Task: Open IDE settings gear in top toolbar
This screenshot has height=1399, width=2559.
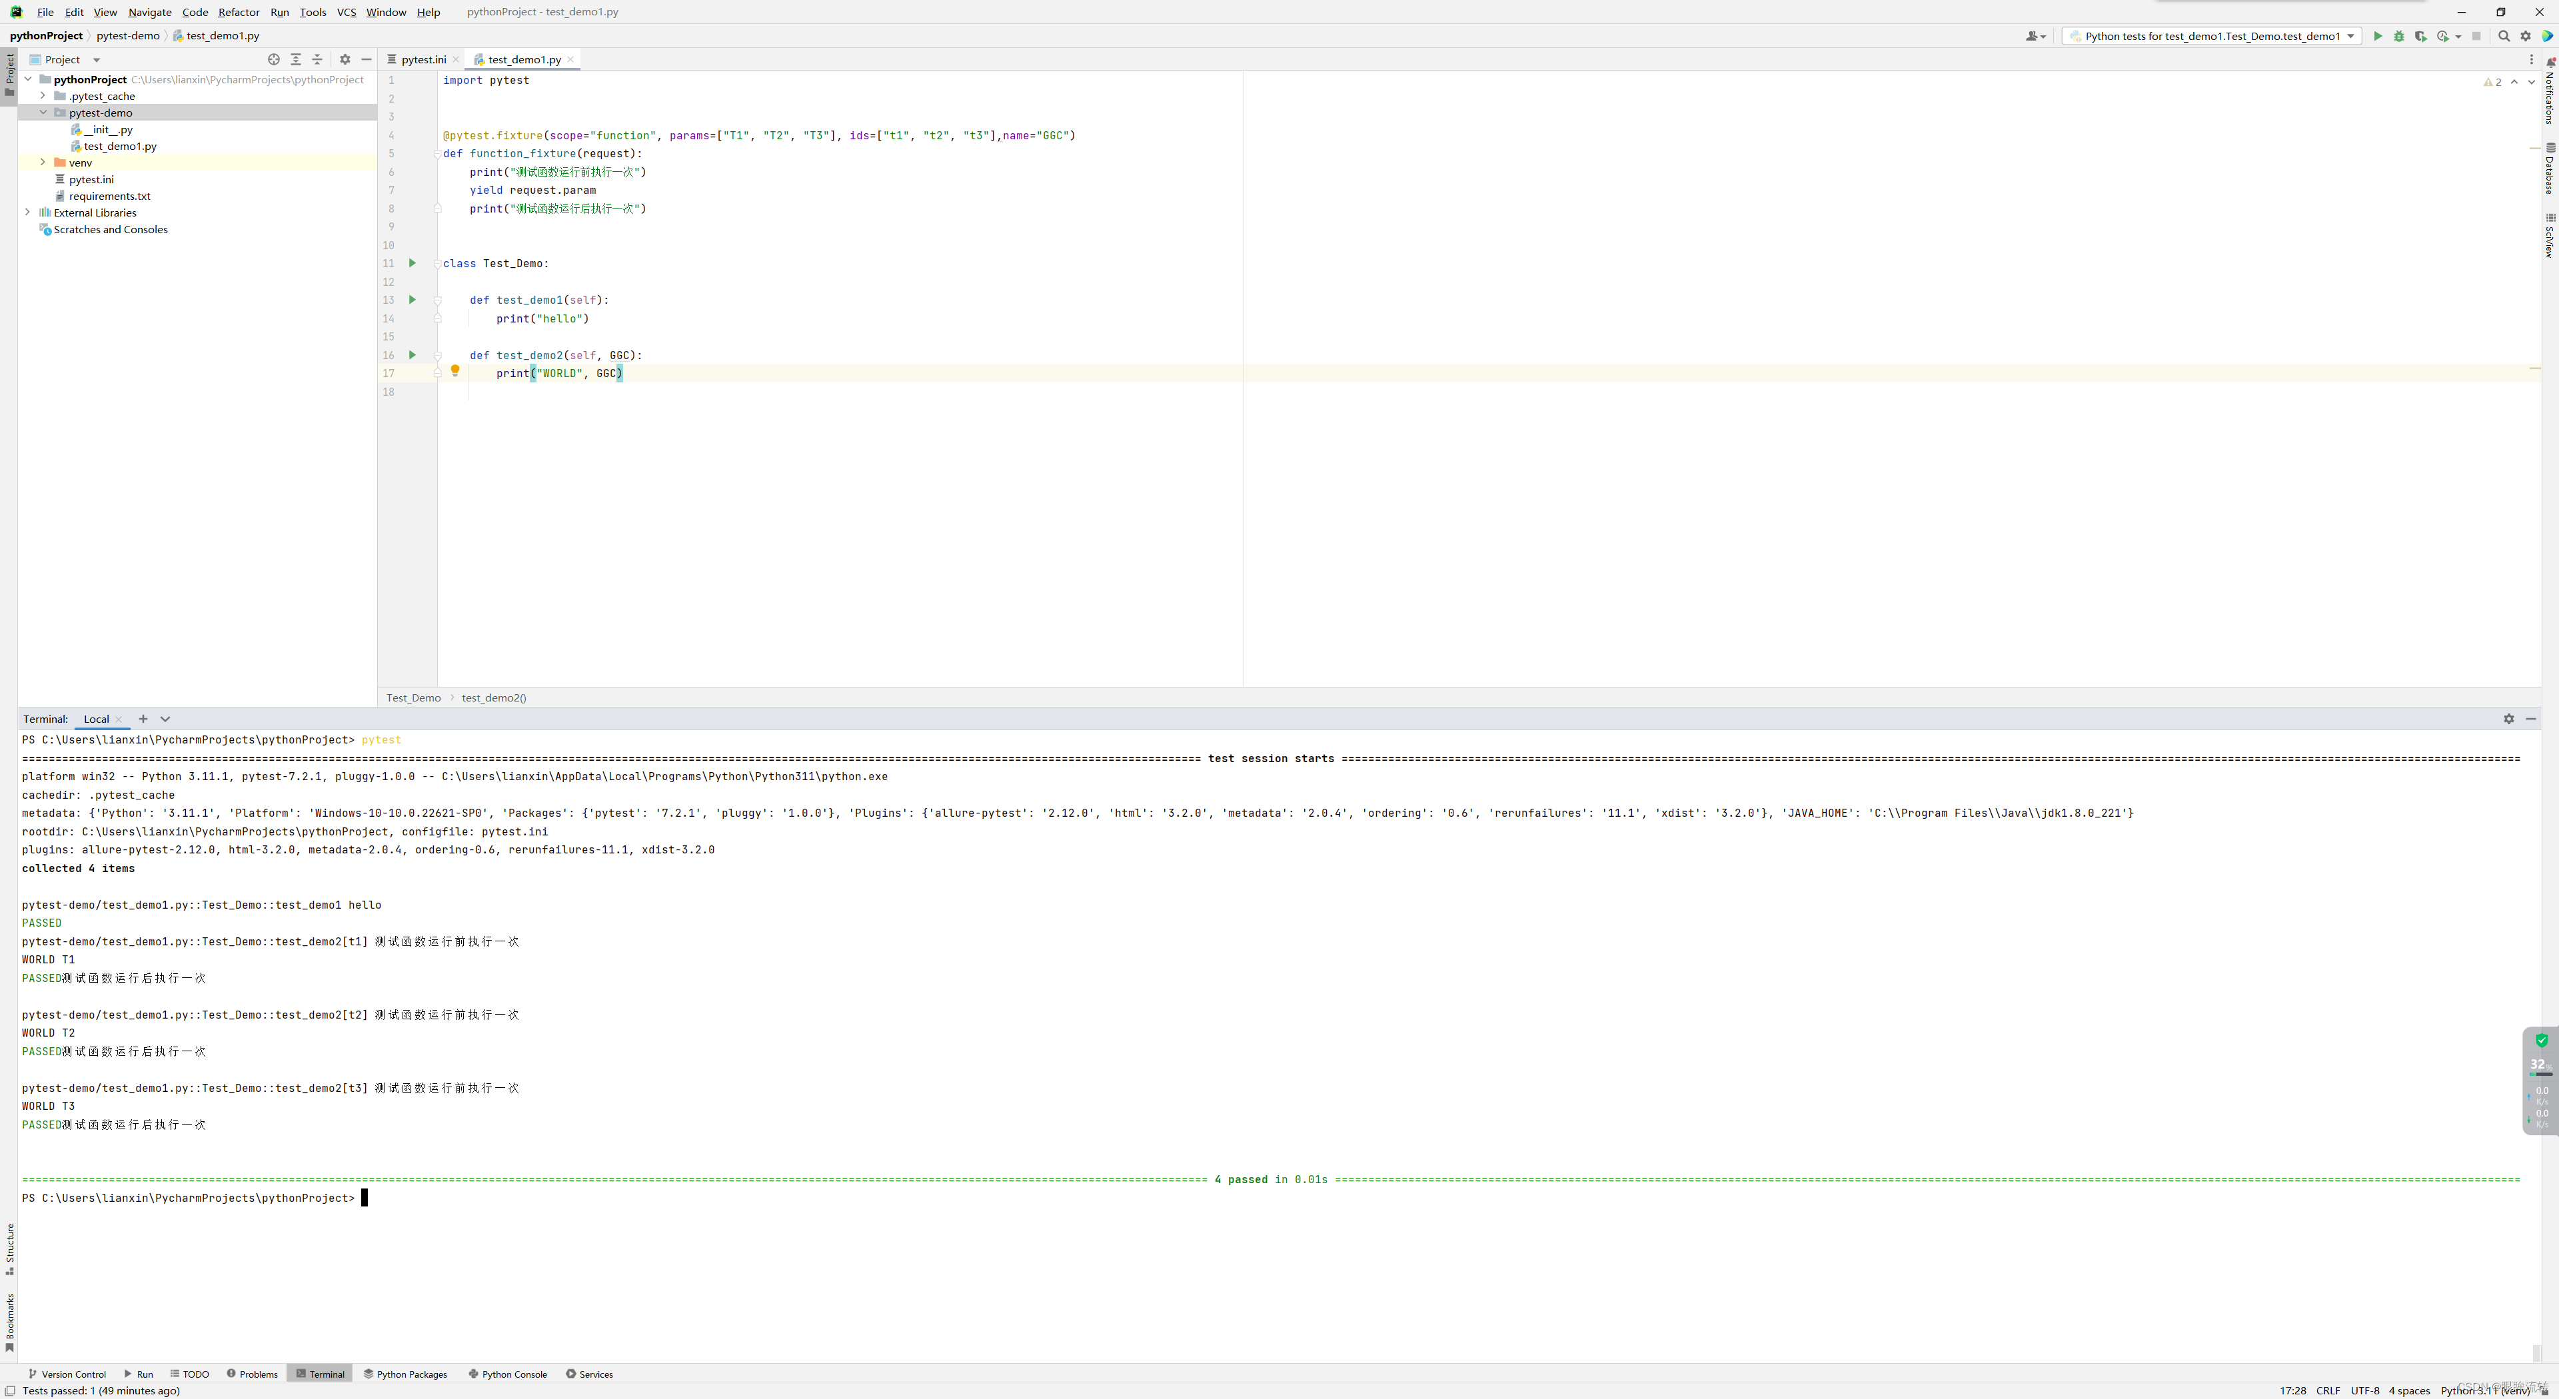Action: [x=2525, y=36]
